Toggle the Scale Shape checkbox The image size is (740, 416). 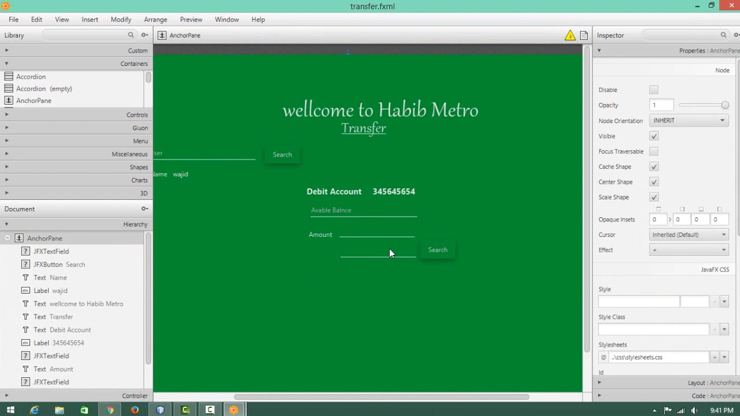(654, 198)
